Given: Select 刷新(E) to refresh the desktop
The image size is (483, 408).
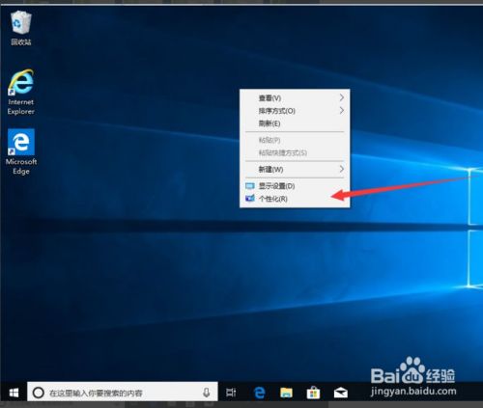Looking at the screenshot, I should click(x=295, y=123).
